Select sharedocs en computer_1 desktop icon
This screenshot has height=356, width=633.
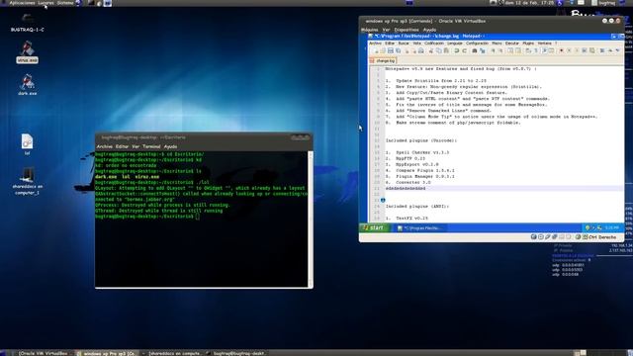pyautogui.click(x=27, y=181)
